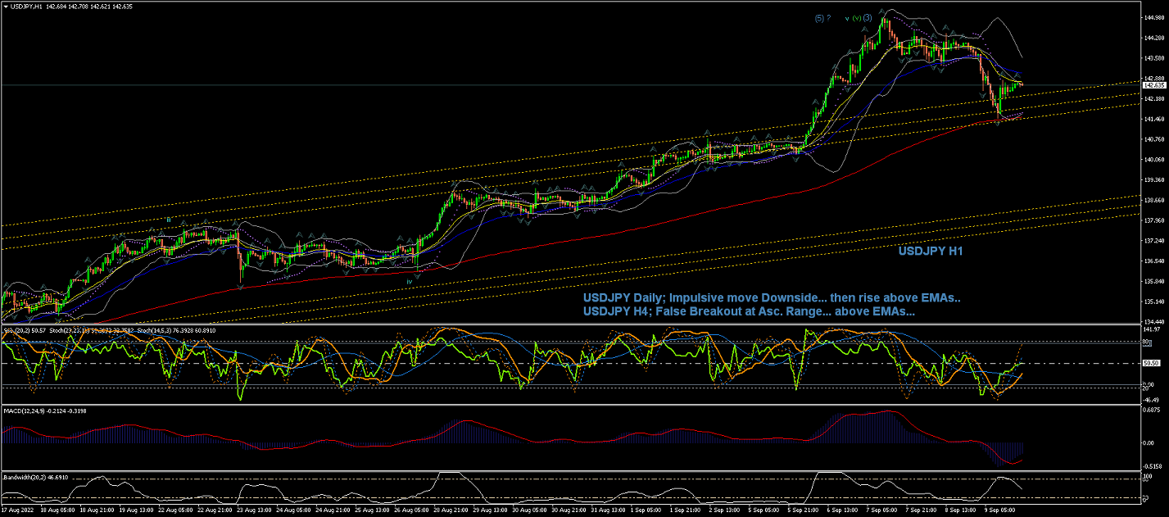
Task: Select the "USDJPY H4; False Breakout" annotation
Action: pos(749,312)
